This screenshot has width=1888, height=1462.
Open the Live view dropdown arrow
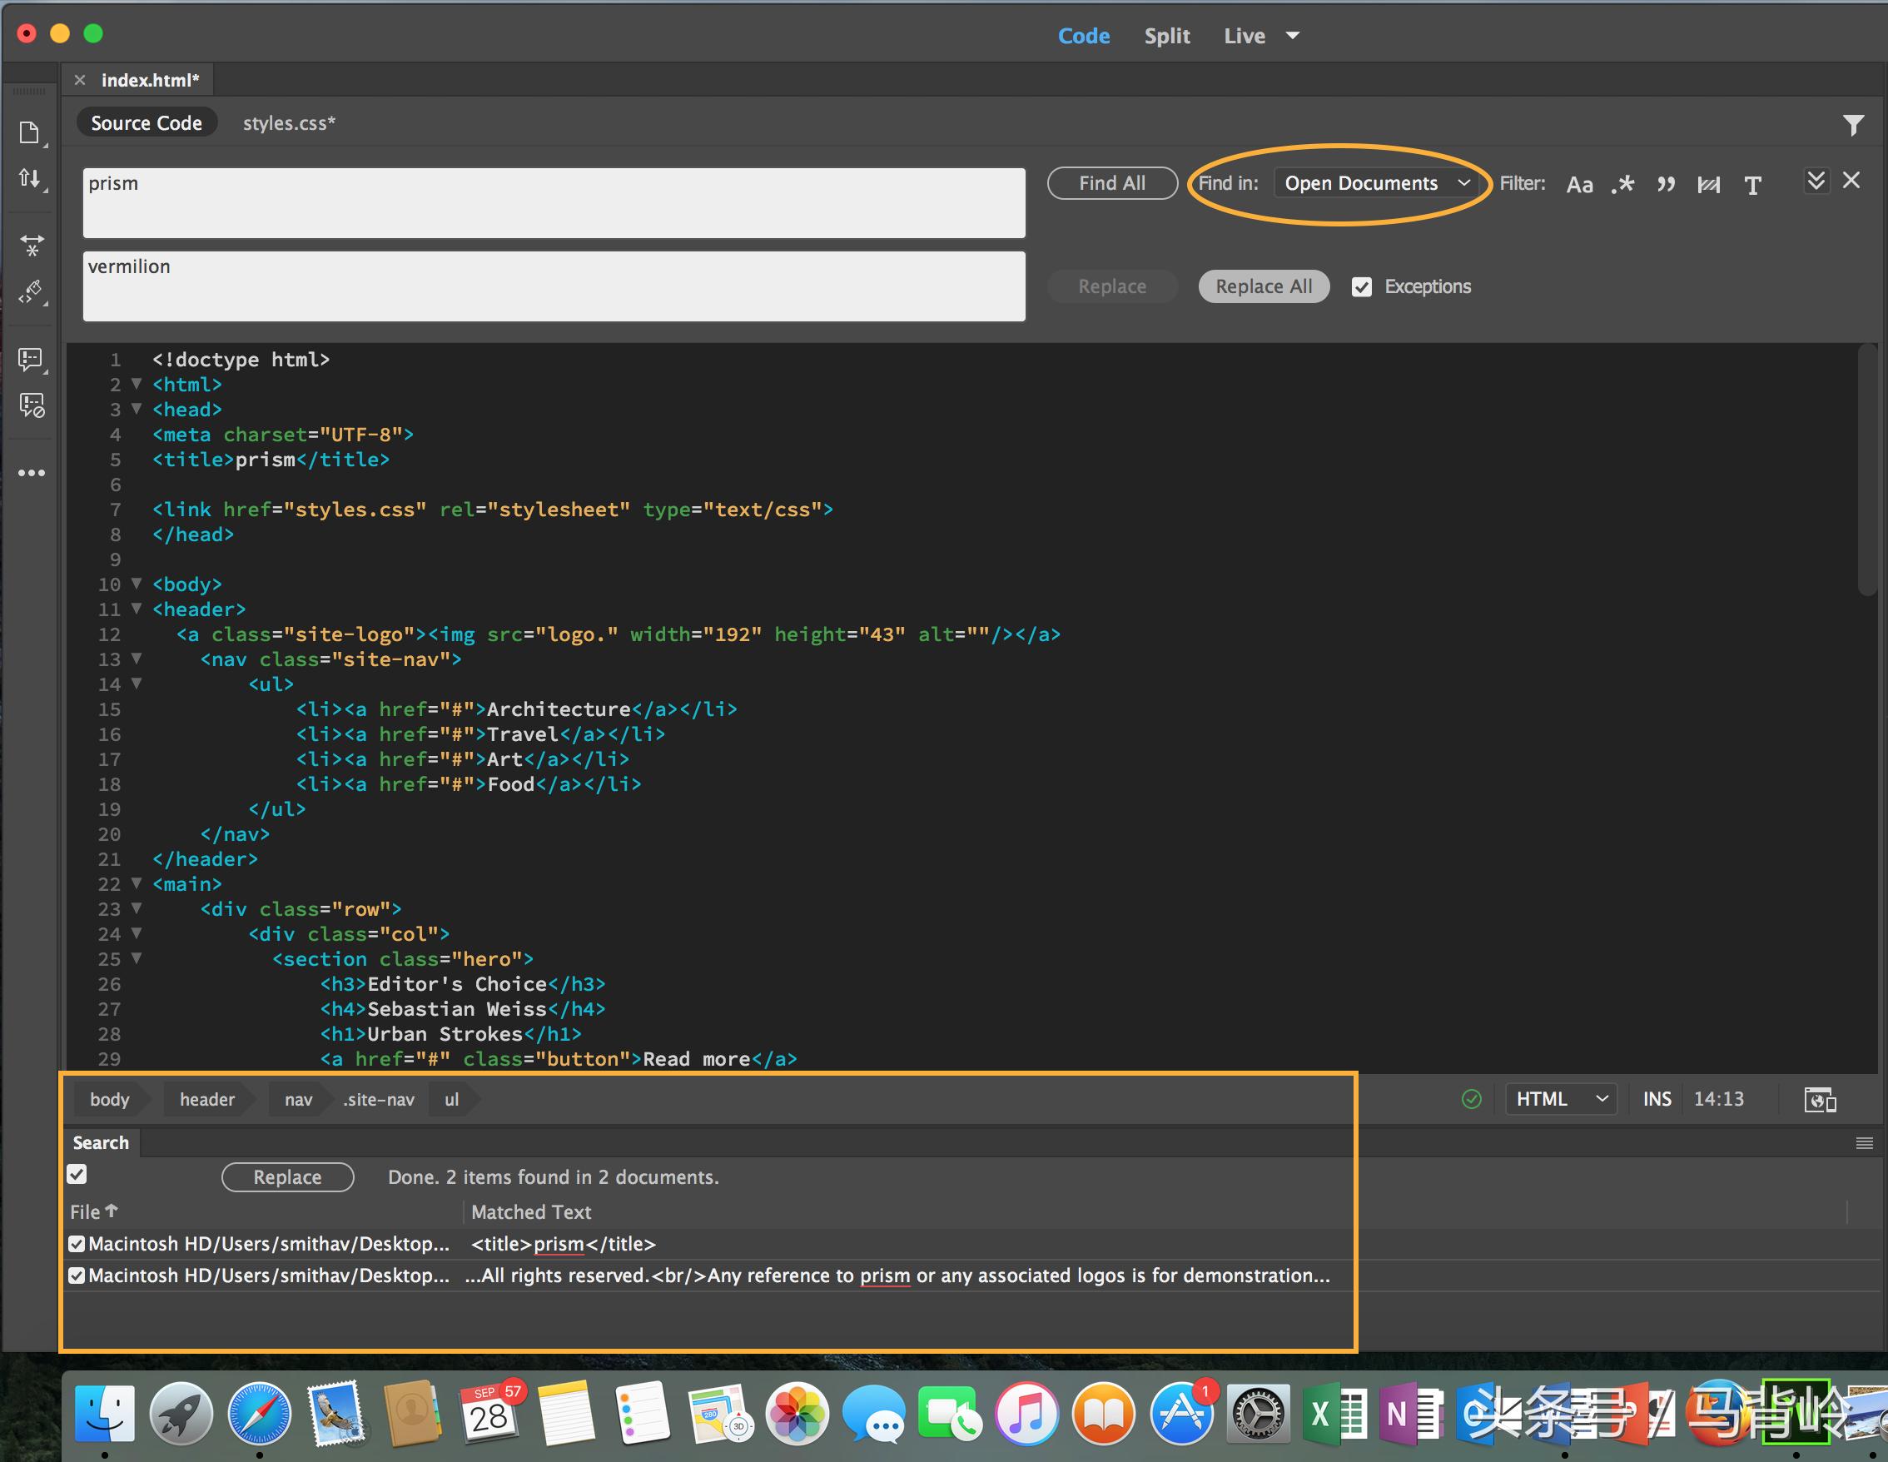[x=1292, y=36]
